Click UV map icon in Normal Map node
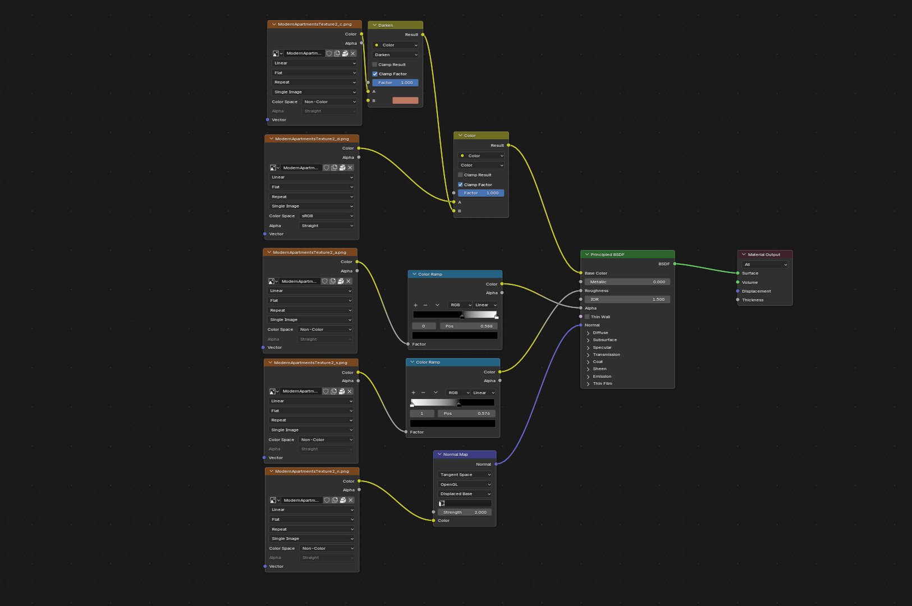 click(x=442, y=503)
